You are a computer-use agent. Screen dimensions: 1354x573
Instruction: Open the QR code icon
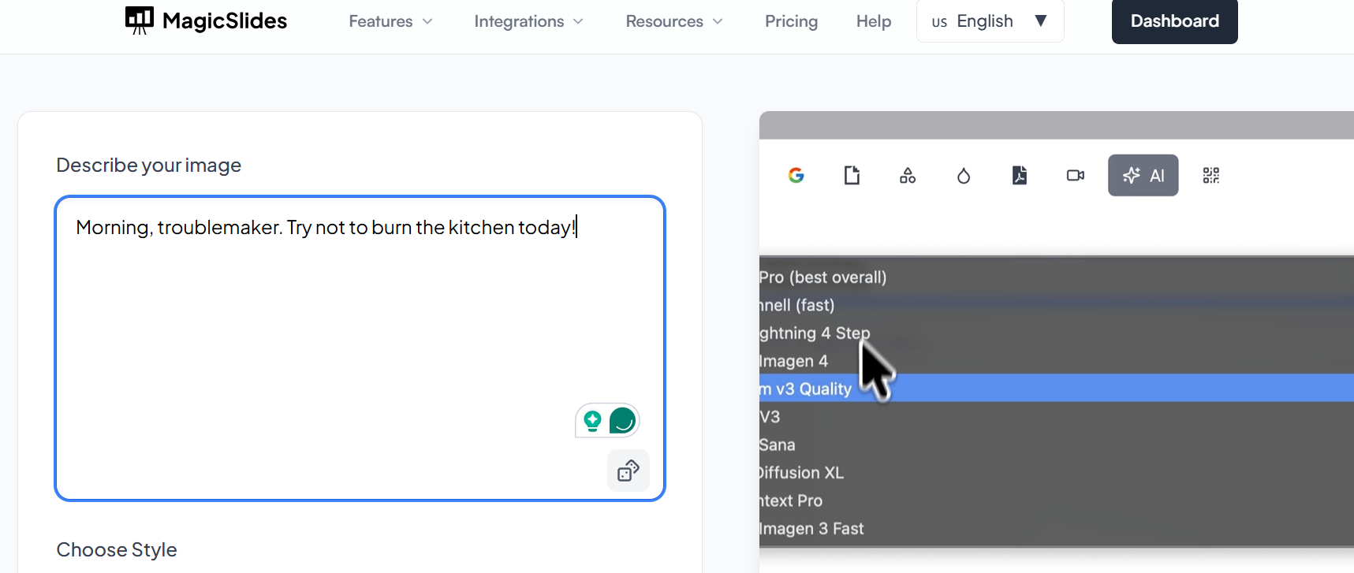coord(1211,175)
